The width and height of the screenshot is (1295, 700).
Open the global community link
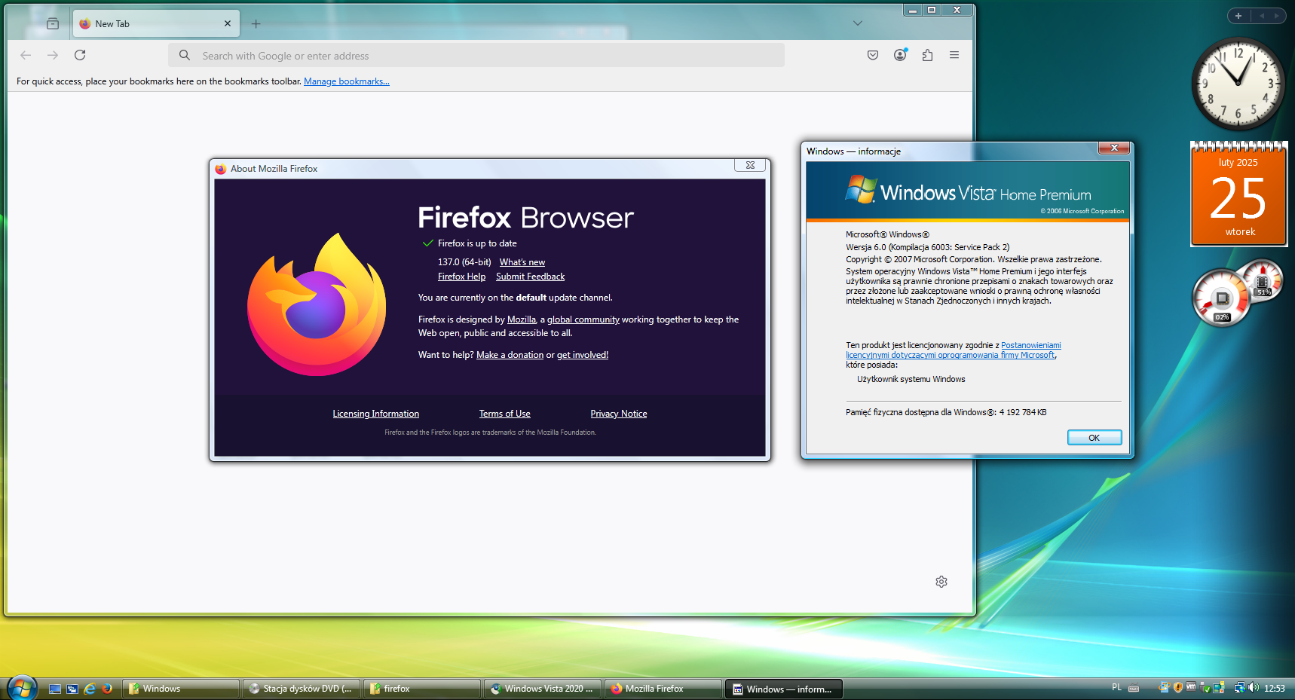583,319
